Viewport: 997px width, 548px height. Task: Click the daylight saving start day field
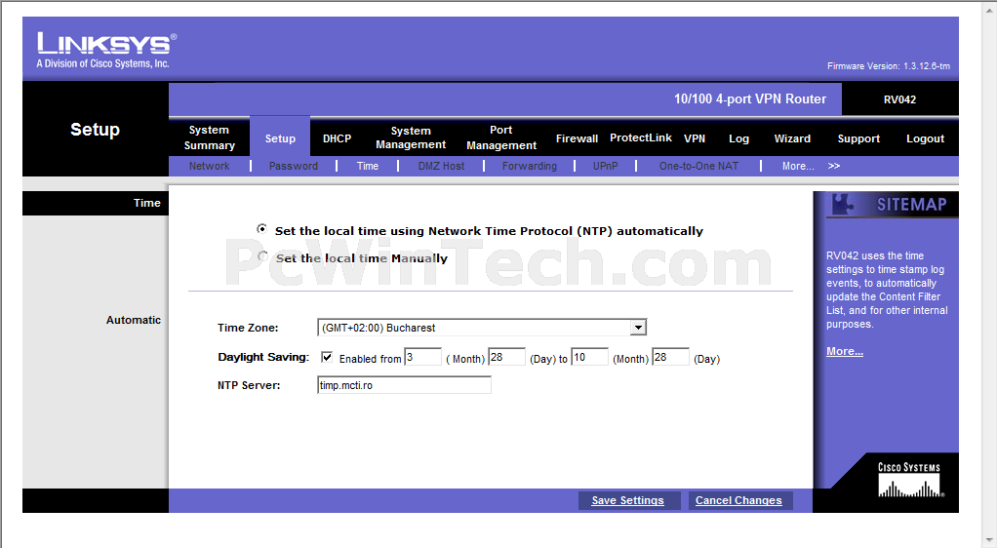click(x=506, y=357)
